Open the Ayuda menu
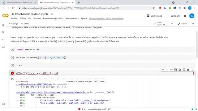This screenshot has width=198, height=111. (84, 18)
